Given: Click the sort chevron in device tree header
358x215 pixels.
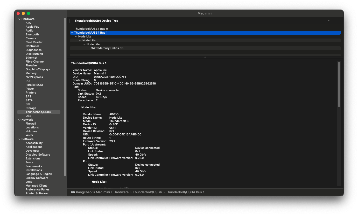Looking at the screenshot, I should click(329, 21).
